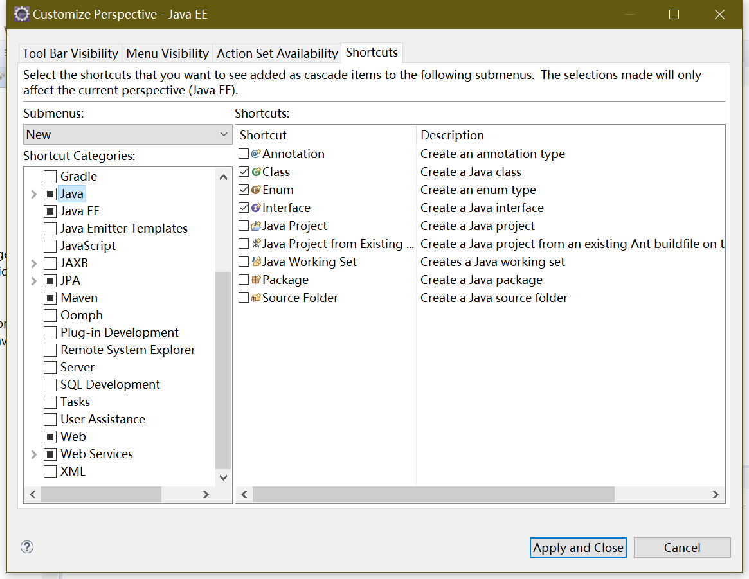The width and height of the screenshot is (749, 579).
Task: Select the Plug-in Development category
Action: (x=120, y=333)
